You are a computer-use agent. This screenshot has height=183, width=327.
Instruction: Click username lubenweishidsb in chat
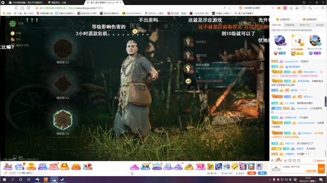pos(306,123)
